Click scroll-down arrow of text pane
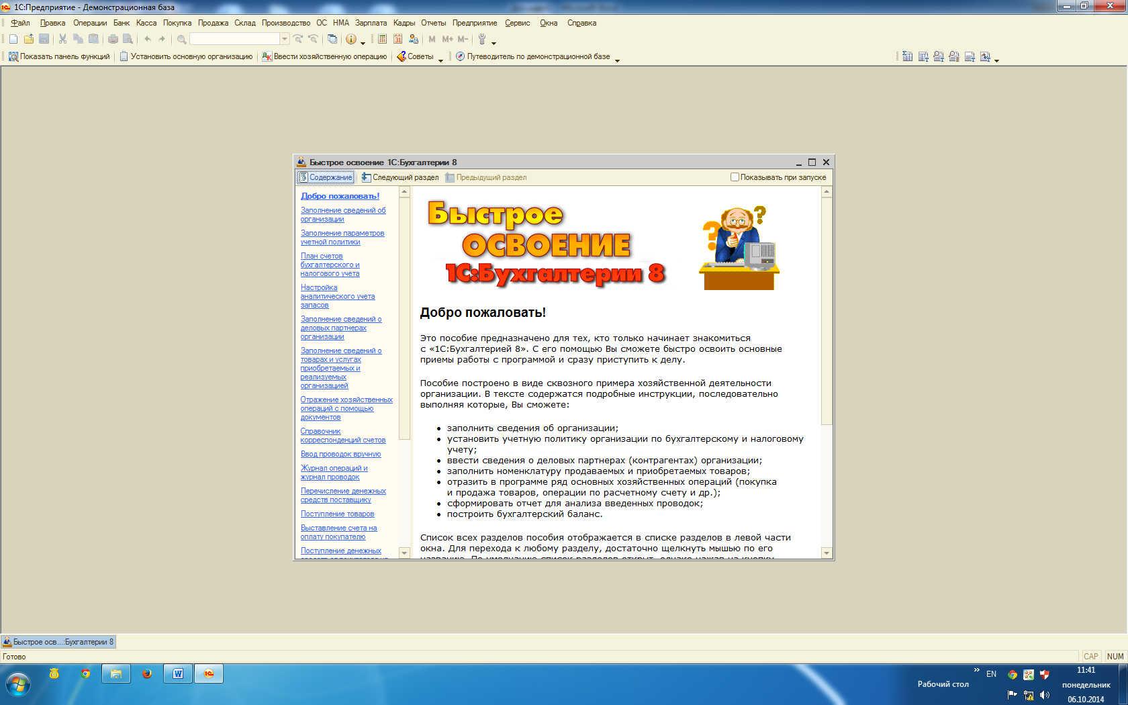Screen dimensions: 1128x705 coord(827,553)
